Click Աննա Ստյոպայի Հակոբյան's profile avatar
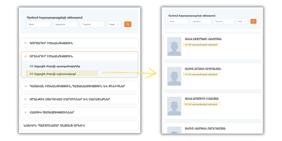 tap(174, 46)
